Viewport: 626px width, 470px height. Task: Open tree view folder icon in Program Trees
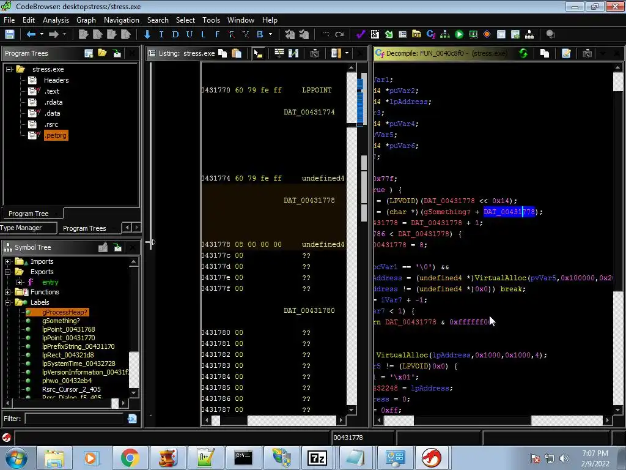[x=102, y=53]
